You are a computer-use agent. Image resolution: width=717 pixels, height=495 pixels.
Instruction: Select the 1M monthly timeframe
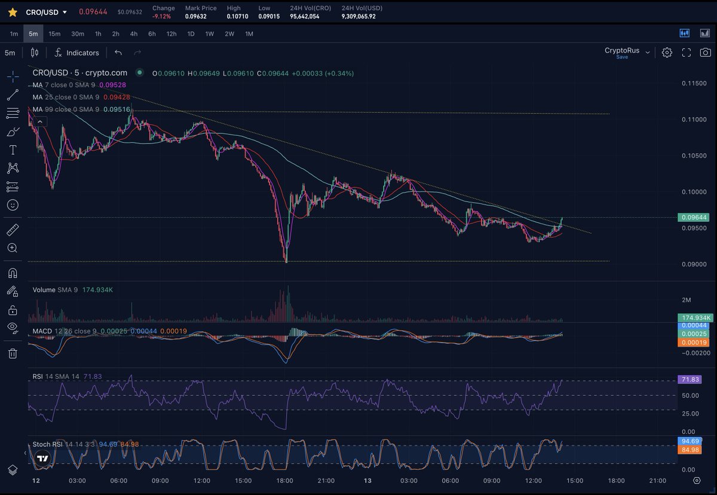(249, 34)
